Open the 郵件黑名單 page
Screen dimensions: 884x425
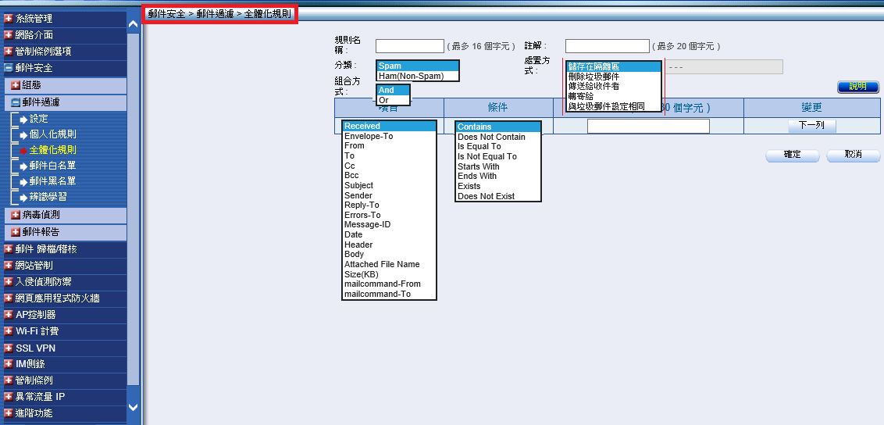click(53, 181)
